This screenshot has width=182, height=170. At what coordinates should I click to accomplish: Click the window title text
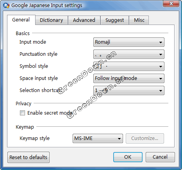tap(47, 5)
